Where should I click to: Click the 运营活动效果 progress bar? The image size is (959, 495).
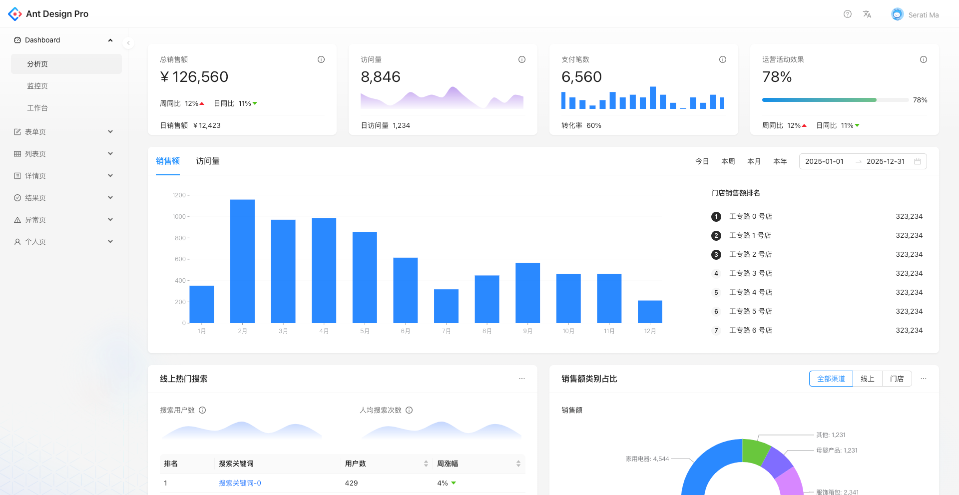coord(836,100)
